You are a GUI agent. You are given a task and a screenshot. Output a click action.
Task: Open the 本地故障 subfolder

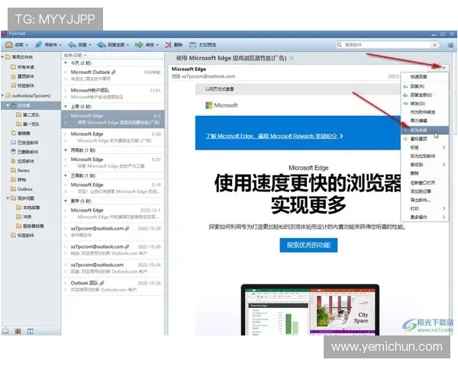coord(27,207)
